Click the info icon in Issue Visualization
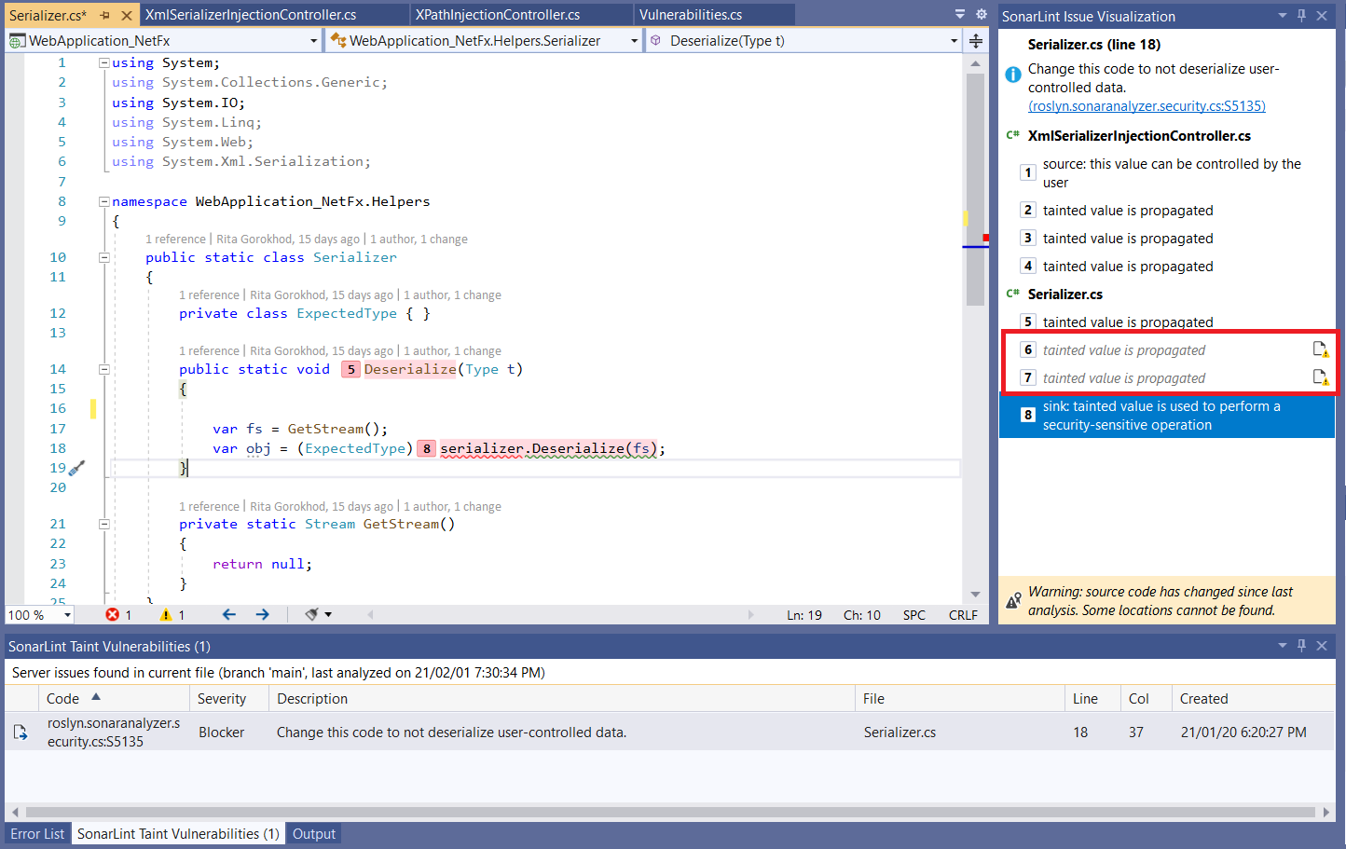Viewport: 1346px width, 849px height. (1013, 75)
